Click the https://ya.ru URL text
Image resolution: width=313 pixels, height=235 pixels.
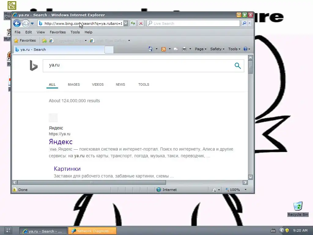(60, 134)
